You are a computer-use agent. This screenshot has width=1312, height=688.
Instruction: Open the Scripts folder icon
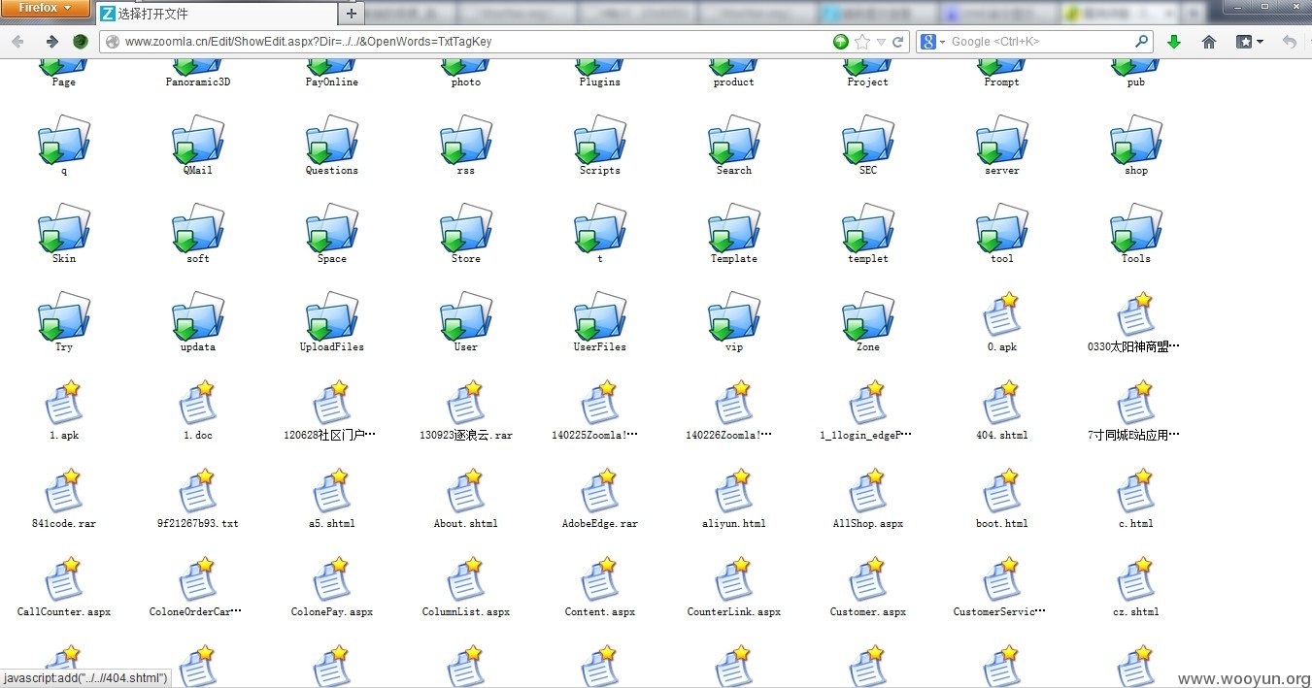tap(600, 141)
